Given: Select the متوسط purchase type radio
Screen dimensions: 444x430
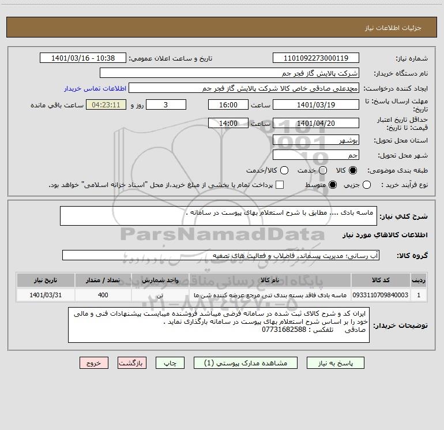Looking at the screenshot, I should [333, 185].
